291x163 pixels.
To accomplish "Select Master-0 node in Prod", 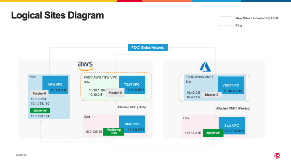I will click(39, 93).
